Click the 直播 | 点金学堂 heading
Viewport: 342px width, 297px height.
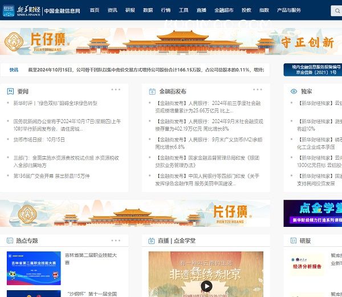pyautogui.click(x=177, y=241)
